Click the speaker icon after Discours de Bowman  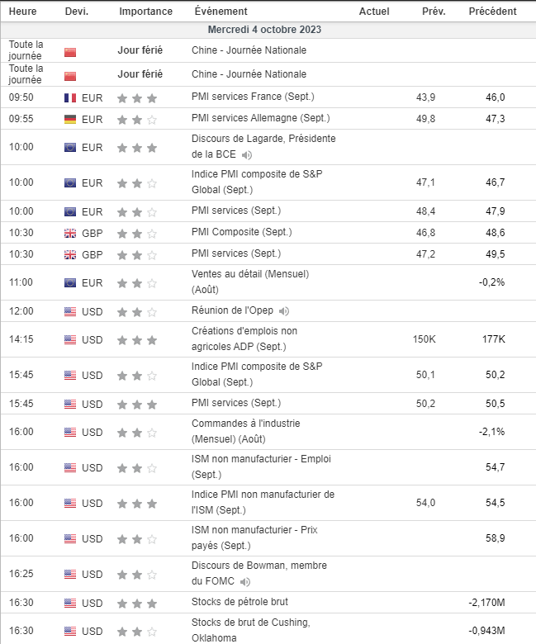245,582
